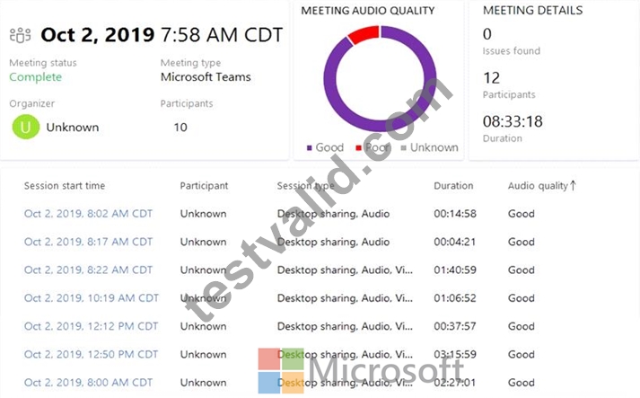Click the Audio quality column header
This screenshot has width=640, height=398.
tap(538, 186)
